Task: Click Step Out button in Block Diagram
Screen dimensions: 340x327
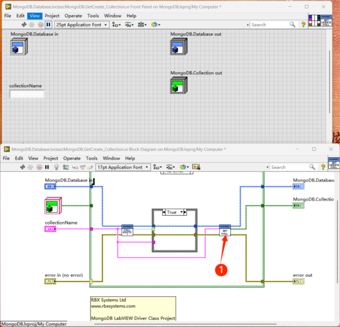Action: [90, 167]
